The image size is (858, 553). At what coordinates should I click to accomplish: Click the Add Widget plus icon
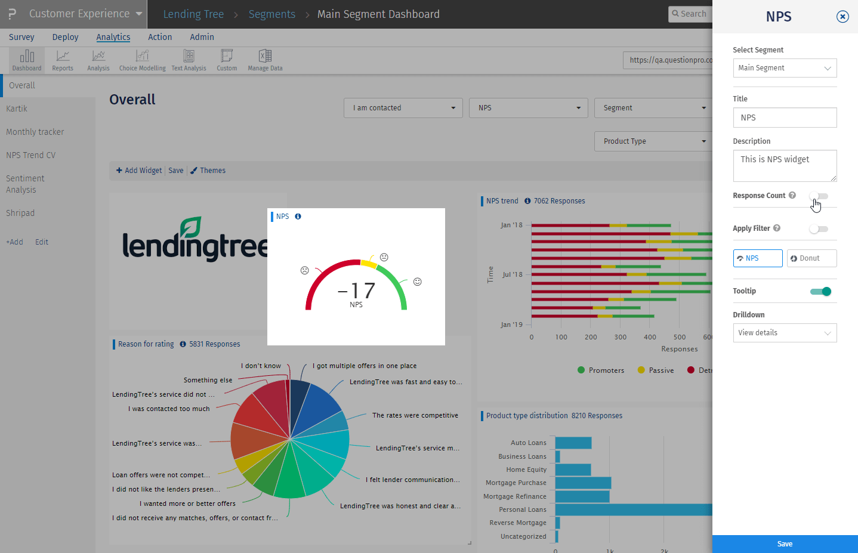tap(119, 171)
